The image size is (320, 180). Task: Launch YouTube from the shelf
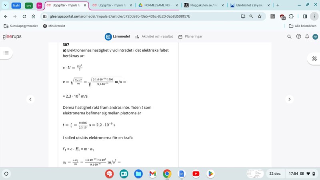196,174
